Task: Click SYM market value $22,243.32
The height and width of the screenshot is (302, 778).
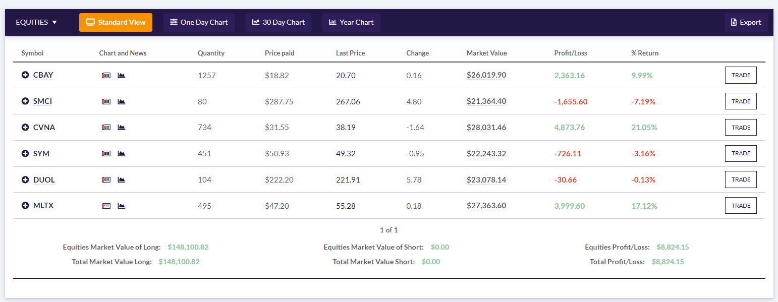Action: point(486,153)
